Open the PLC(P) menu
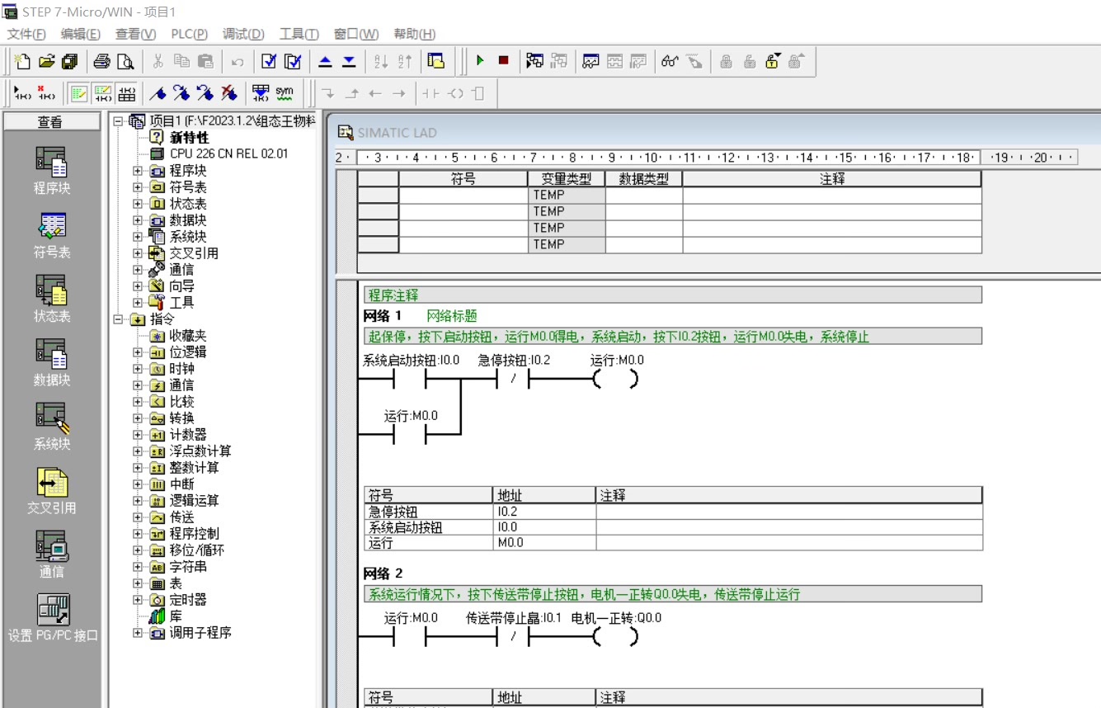The width and height of the screenshot is (1101, 708). (x=189, y=34)
